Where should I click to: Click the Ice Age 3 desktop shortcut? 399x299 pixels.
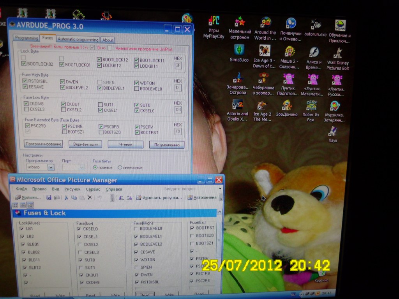pyautogui.click(x=265, y=56)
